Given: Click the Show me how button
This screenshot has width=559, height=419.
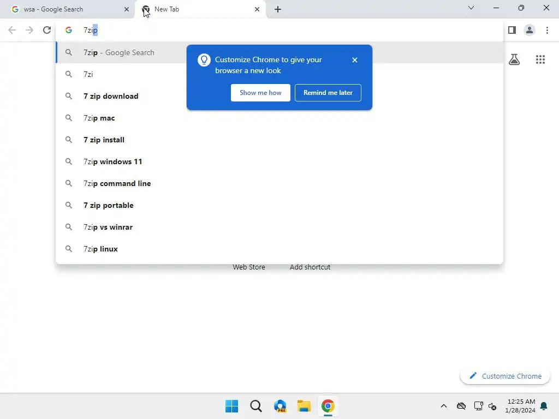Looking at the screenshot, I should coord(260,93).
